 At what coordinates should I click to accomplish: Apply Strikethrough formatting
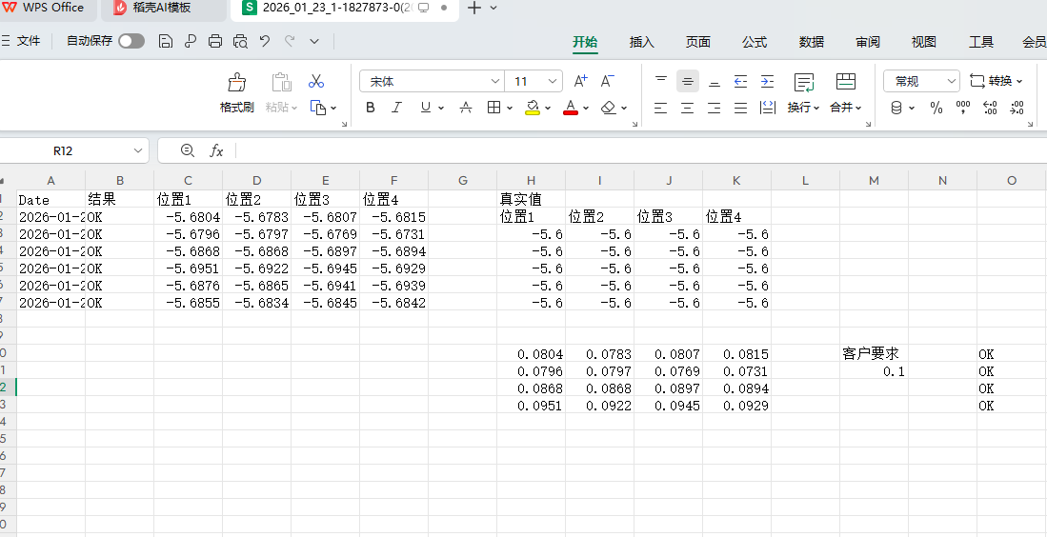pos(466,108)
